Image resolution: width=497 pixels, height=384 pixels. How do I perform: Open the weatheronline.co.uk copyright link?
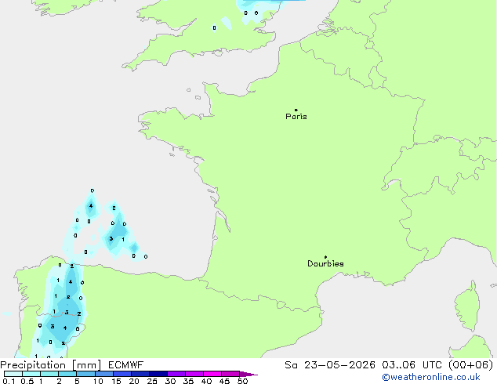click(431, 377)
